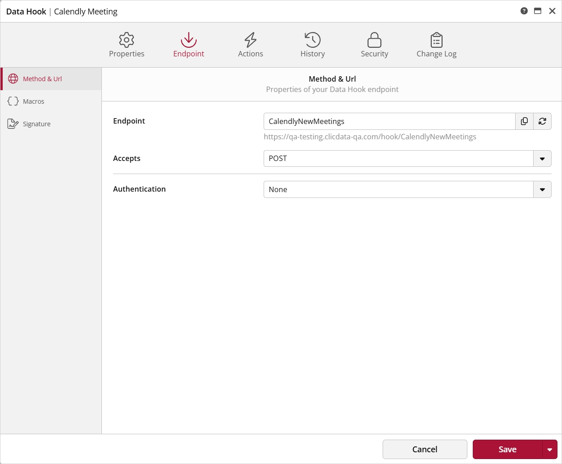Image resolution: width=562 pixels, height=464 pixels.
Task: Open Macros section in sidebar
Action: (51, 101)
